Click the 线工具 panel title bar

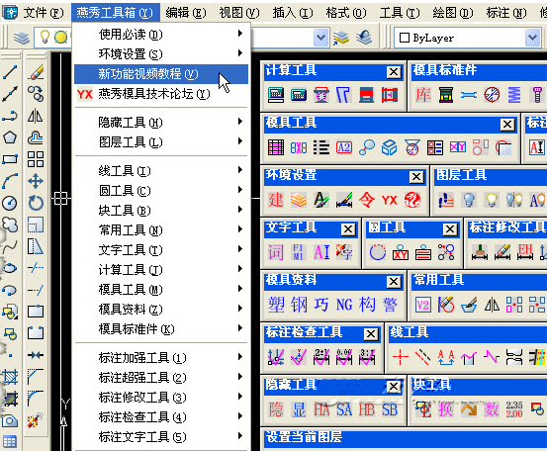[468, 334]
